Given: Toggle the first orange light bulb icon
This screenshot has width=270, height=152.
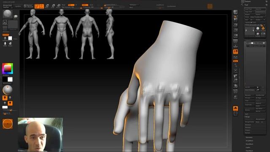Looking at the screenshot, I should [x=5, y=98].
